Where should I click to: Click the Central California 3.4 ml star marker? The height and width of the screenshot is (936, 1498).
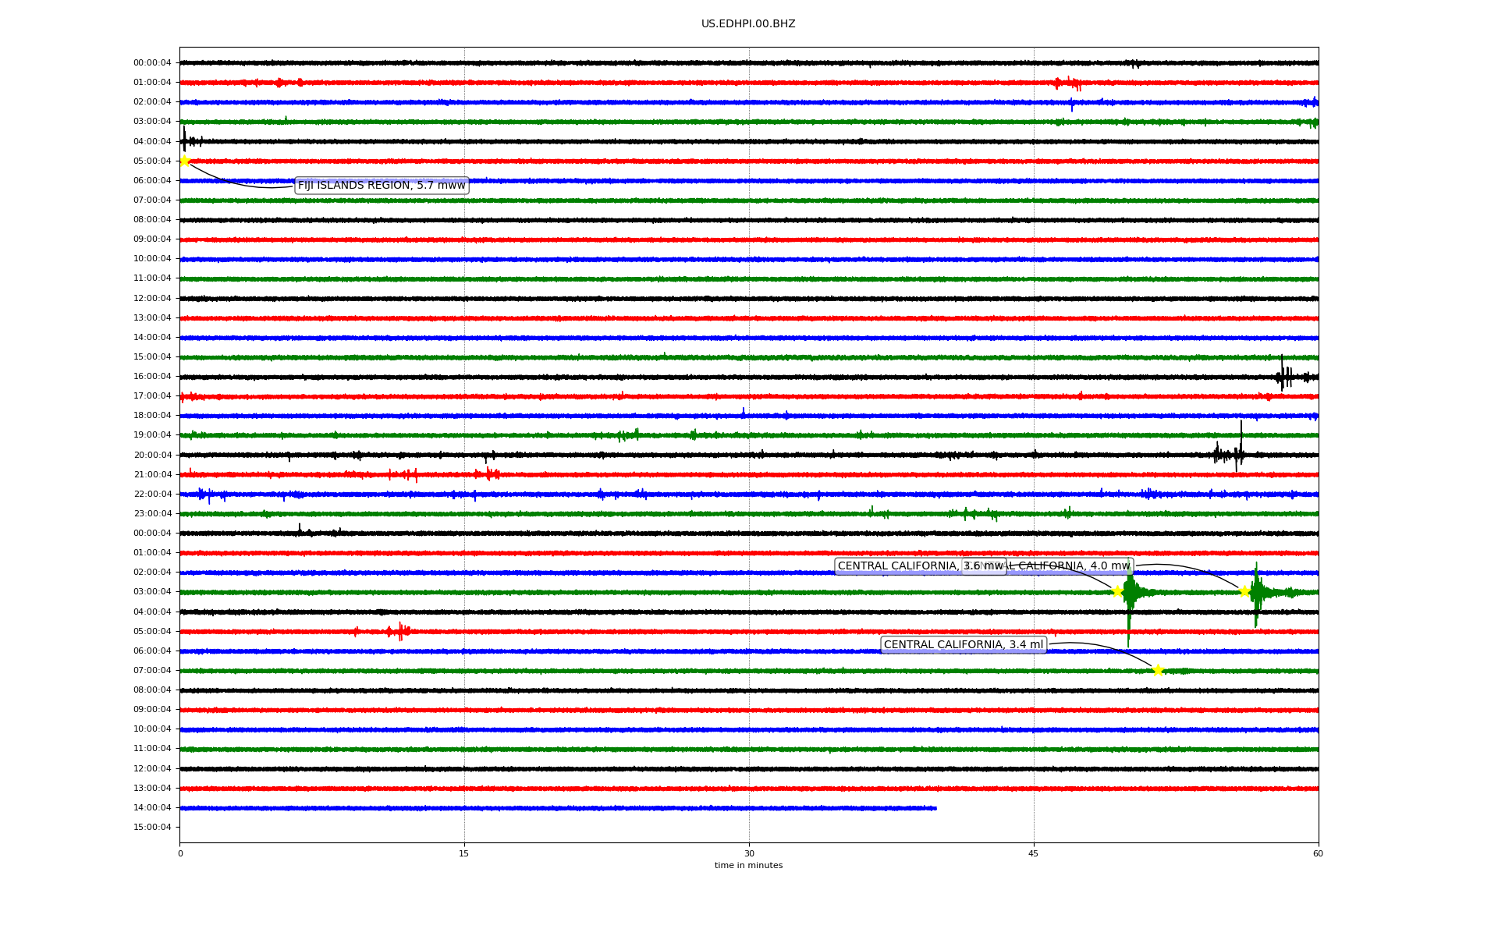click(x=1158, y=670)
